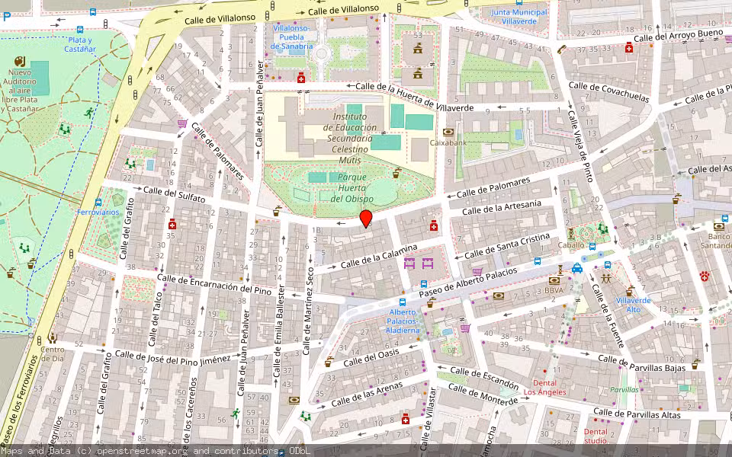Select the 'Calle de Encarnación del Pino' label
The height and width of the screenshot is (457, 732).
pyautogui.click(x=214, y=284)
